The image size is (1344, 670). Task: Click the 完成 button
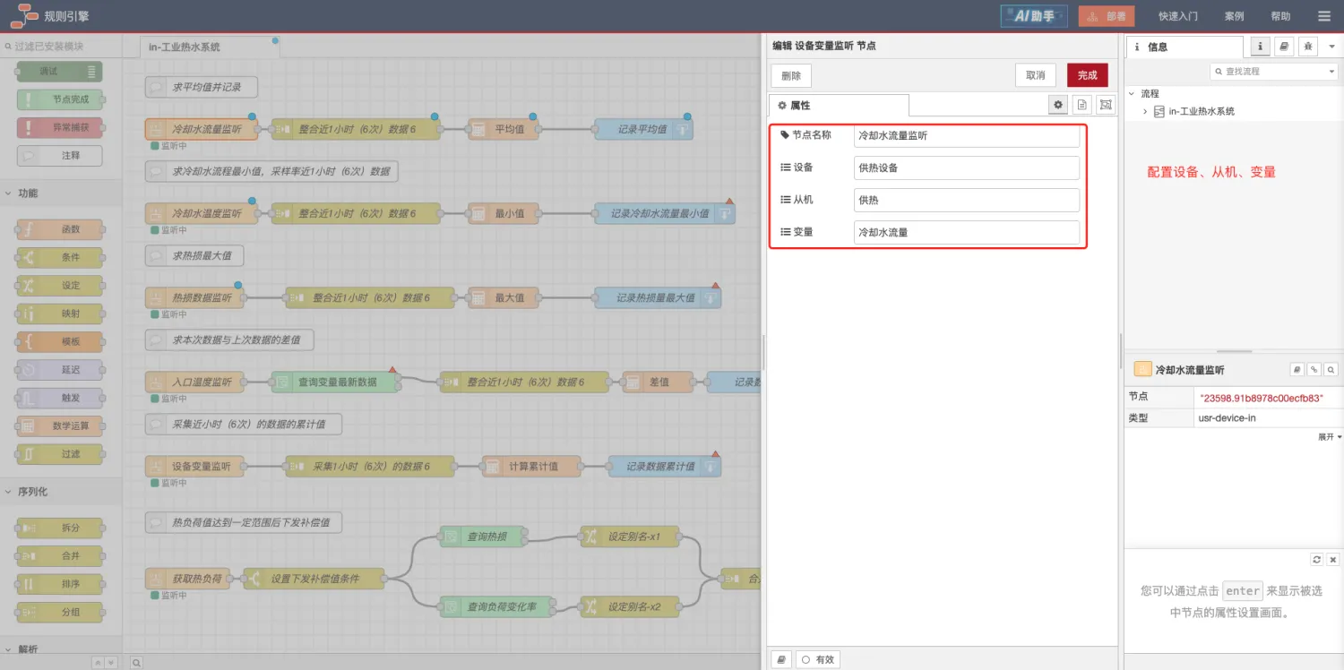(1087, 75)
